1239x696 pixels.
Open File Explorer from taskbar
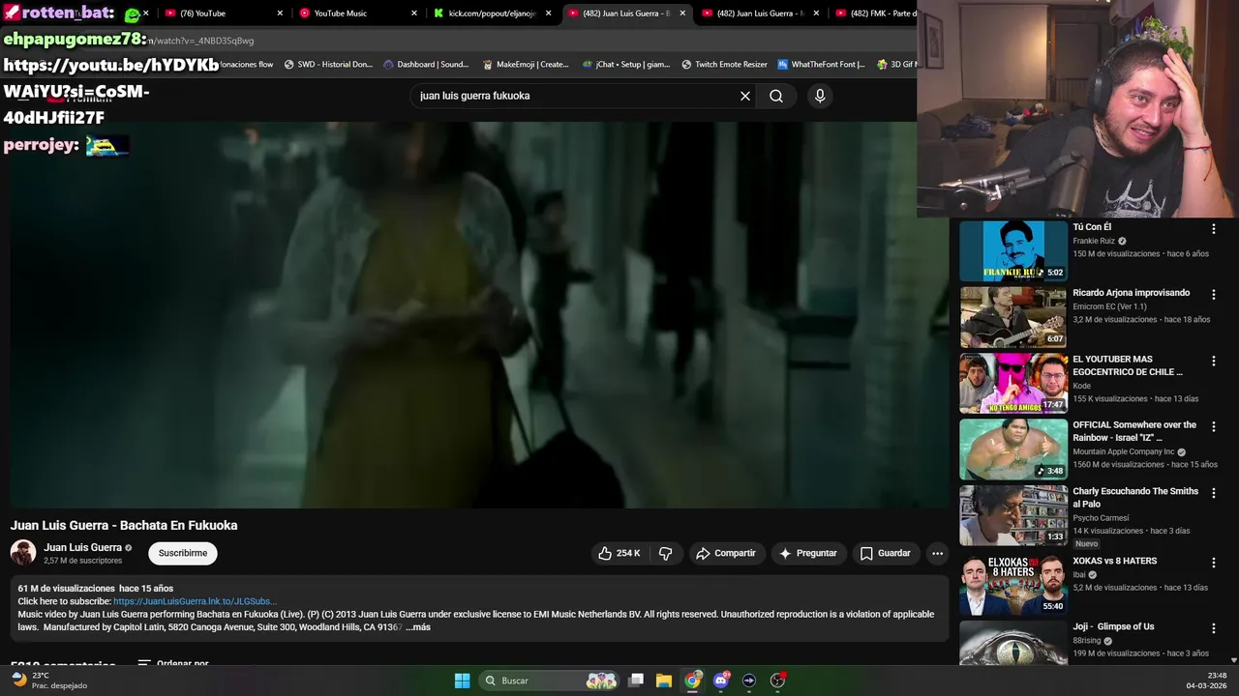click(x=664, y=681)
